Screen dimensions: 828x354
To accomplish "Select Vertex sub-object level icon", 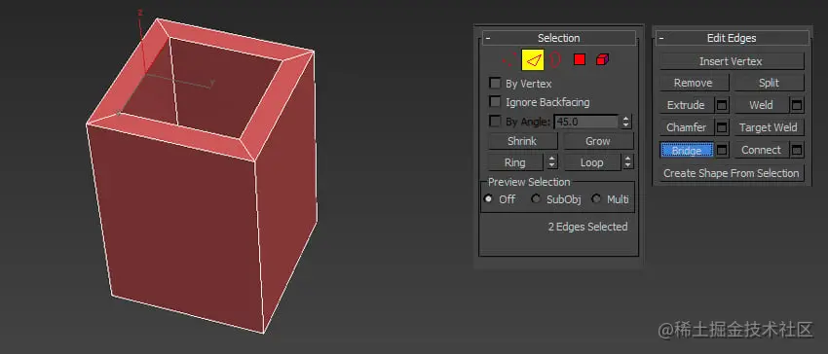I will click(509, 60).
